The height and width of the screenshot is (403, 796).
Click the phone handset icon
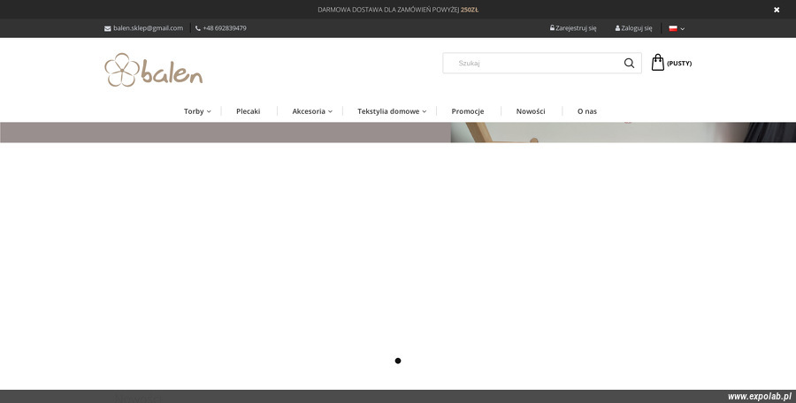(x=198, y=28)
